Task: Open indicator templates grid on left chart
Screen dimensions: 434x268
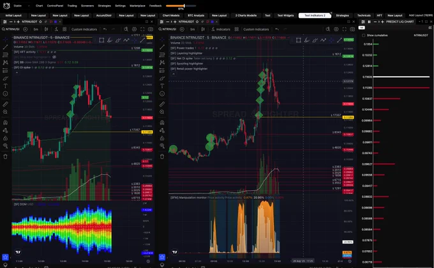Action: point(64,29)
